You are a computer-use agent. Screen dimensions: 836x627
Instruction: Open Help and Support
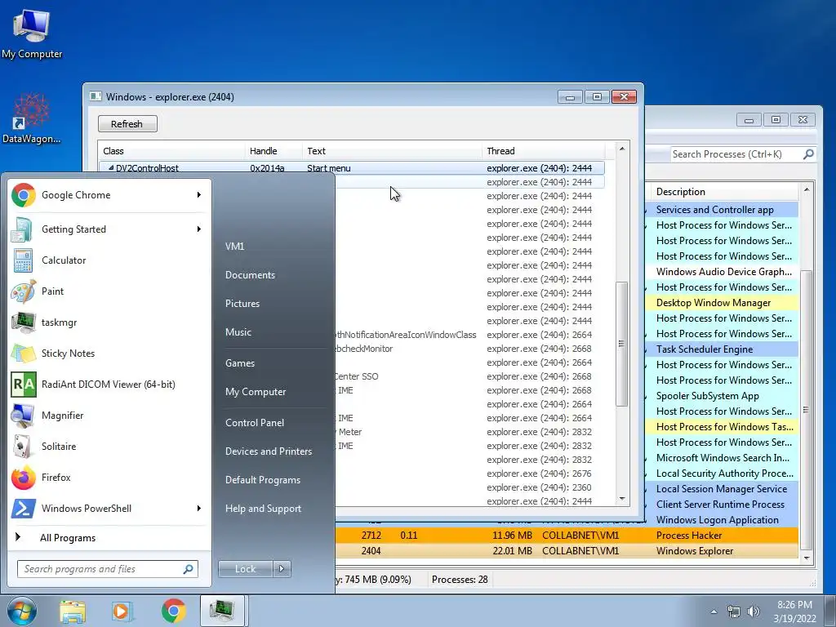click(264, 509)
